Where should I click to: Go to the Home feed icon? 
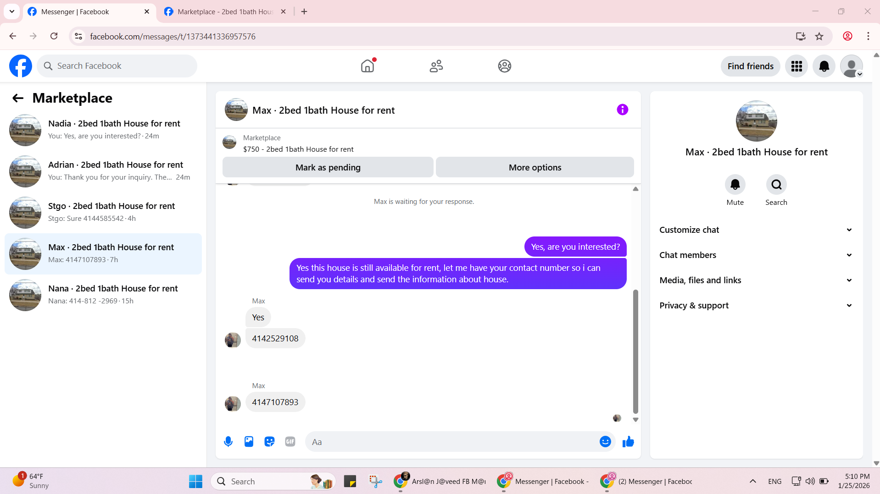[368, 66]
